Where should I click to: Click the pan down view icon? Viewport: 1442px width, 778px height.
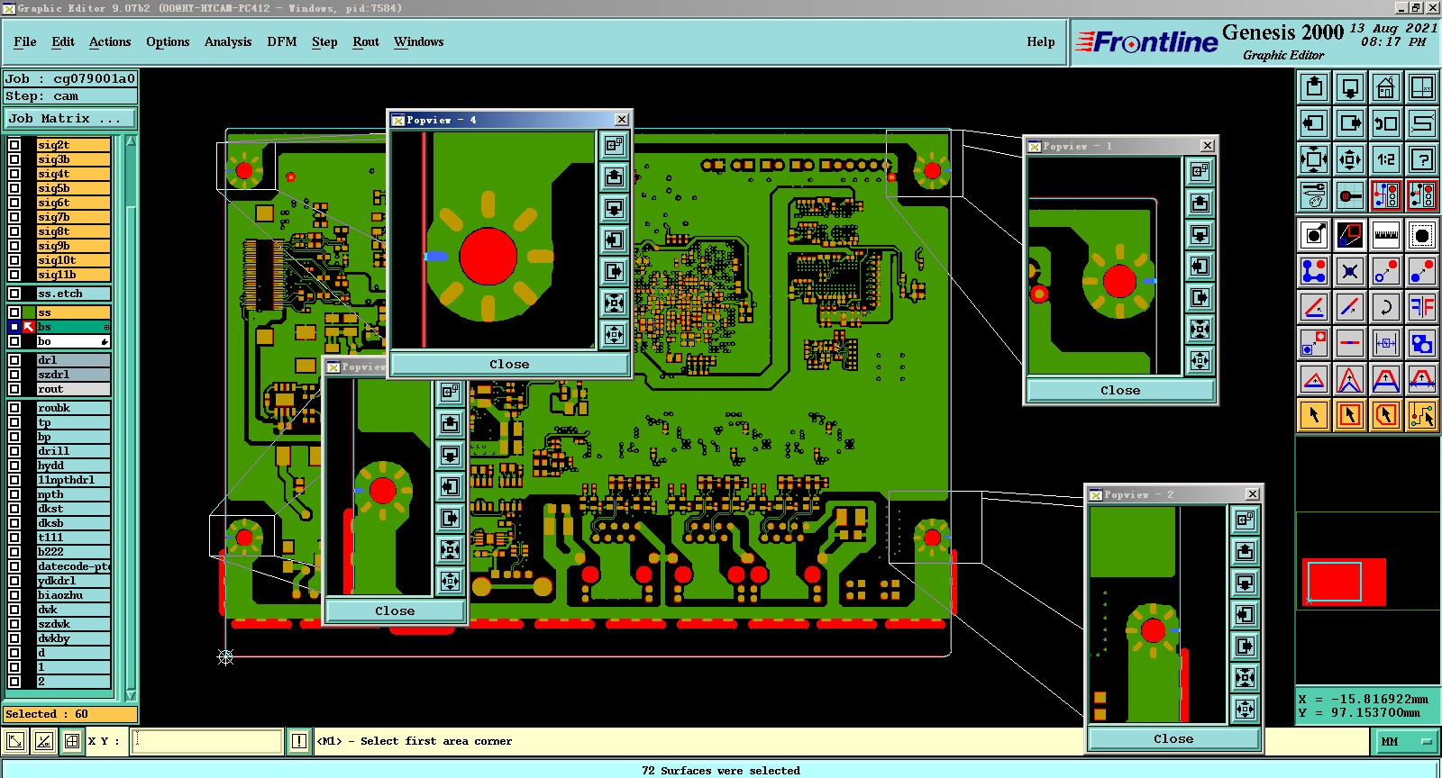point(1350,87)
